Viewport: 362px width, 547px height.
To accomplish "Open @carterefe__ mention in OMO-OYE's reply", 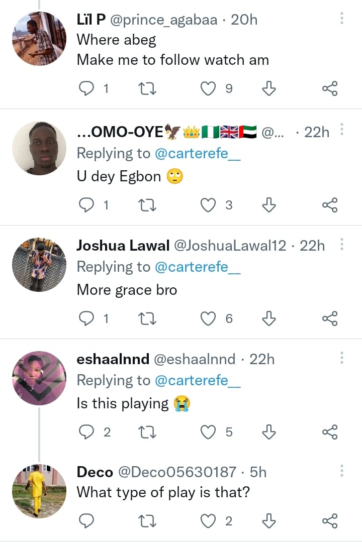I will point(198,154).
